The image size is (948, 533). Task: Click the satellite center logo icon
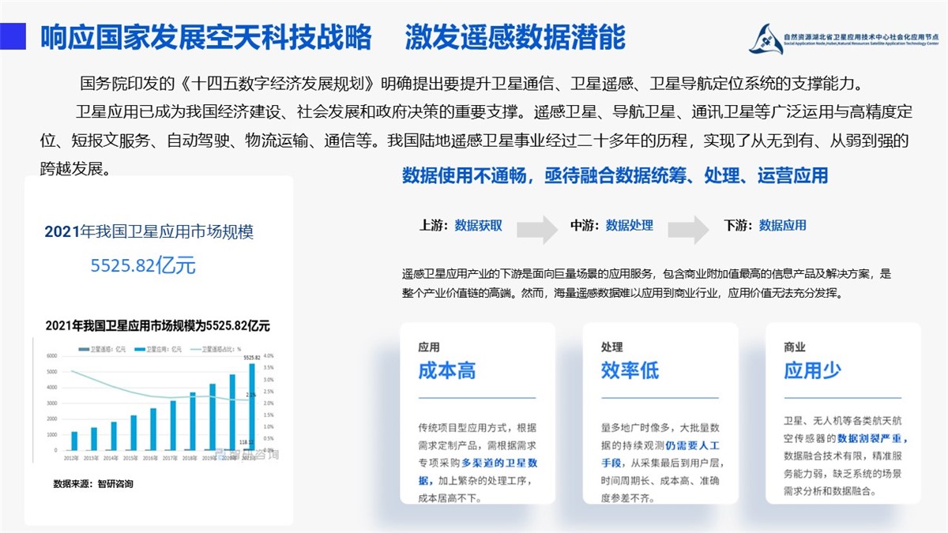765,38
